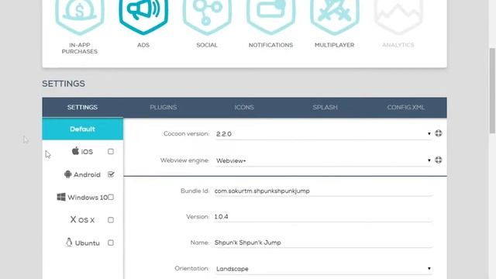Click the Apple iOS platform icon
The width and height of the screenshot is (496, 279).
click(x=75, y=151)
